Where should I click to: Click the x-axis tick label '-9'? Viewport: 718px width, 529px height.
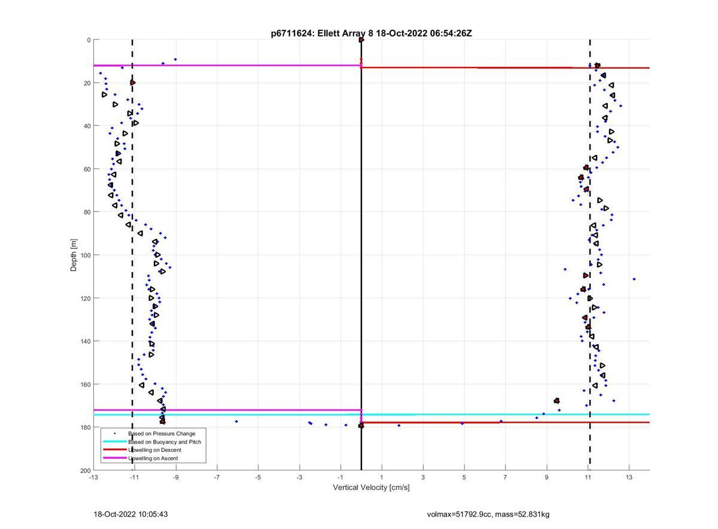point(176,478)
